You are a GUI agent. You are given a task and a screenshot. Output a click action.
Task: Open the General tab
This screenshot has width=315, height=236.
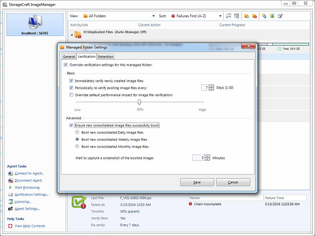69,56
